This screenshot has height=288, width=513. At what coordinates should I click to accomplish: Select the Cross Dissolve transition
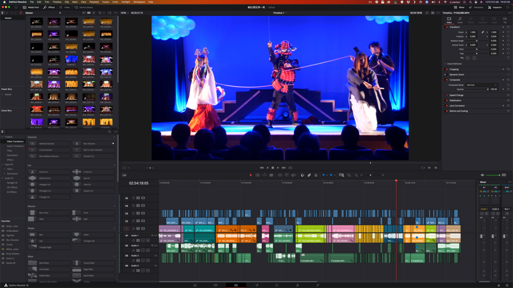pyautogui.click(x=49, y=150)
